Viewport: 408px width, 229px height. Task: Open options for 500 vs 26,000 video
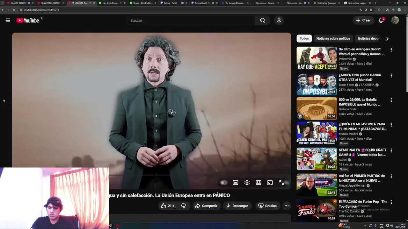391,100
